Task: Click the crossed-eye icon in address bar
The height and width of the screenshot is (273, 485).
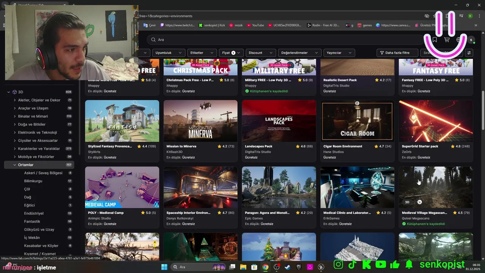Action: 427,16
